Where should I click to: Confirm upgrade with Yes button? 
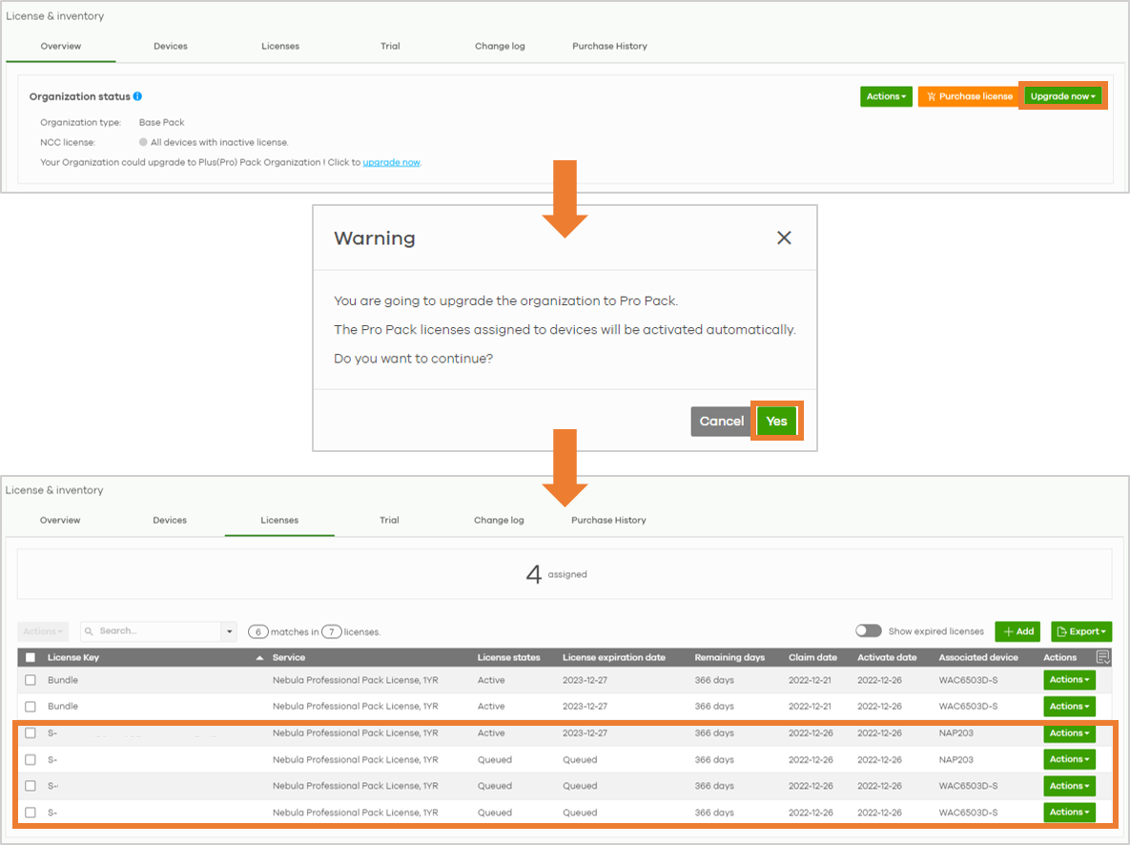tap(776, 422)
